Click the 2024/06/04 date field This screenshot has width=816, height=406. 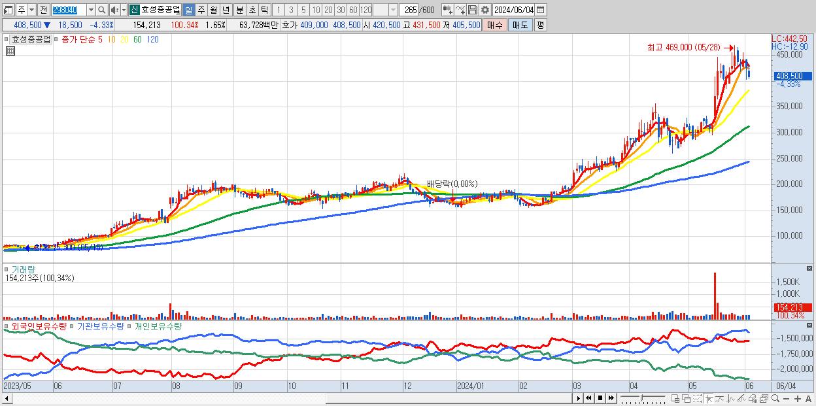[513, 10]
